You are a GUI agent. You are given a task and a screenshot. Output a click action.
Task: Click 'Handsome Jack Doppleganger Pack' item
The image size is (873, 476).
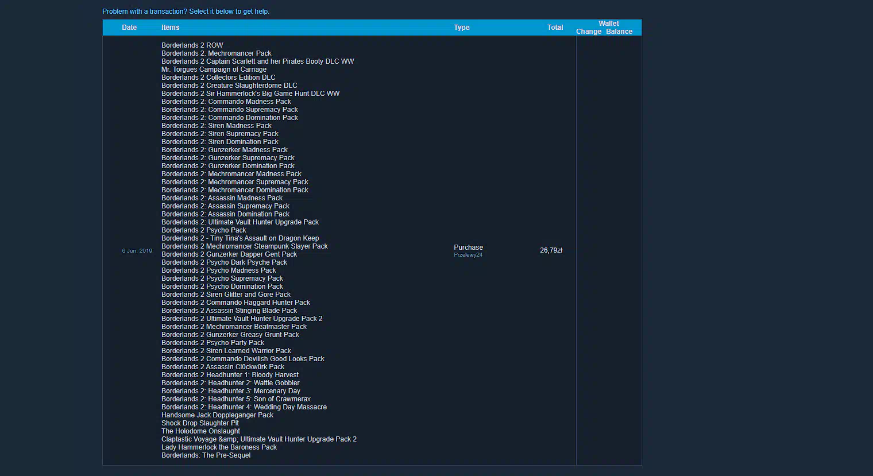[218, 415]
